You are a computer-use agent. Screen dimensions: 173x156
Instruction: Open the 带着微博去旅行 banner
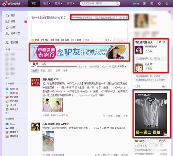(79, 52)
